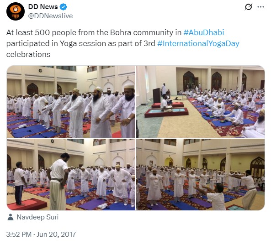Open photo with instructor standing on red mat
Image resolution: width=271 pixels, height=245 pixels.
[x=71, y=174]
